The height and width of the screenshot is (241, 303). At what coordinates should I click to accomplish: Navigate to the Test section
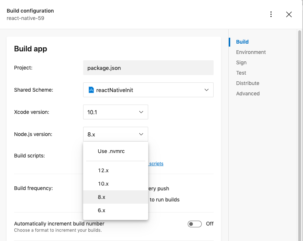[241, 73]
